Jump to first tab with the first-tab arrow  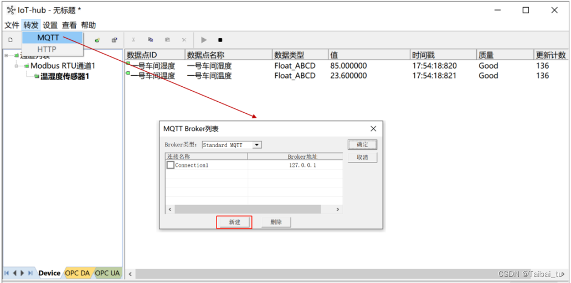coord(7,273)
